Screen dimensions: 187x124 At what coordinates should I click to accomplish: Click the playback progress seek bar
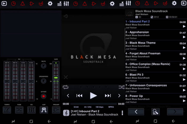pyautogui.click(x=93, y=104)
